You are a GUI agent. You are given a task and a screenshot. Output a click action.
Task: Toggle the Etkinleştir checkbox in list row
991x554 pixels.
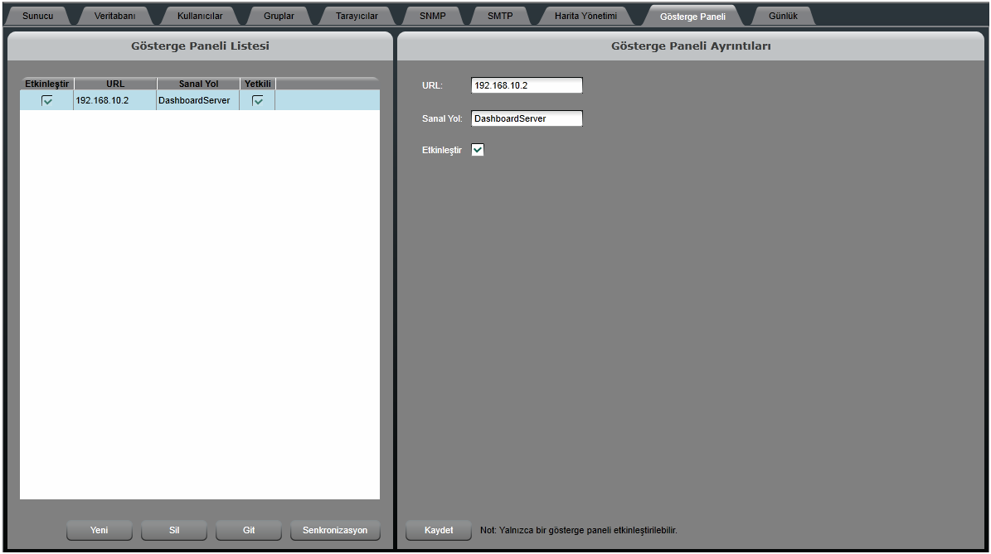point(47,100)
